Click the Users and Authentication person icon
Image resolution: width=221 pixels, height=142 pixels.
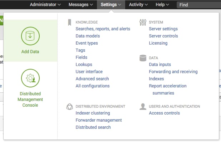click(x=143, y=107)
